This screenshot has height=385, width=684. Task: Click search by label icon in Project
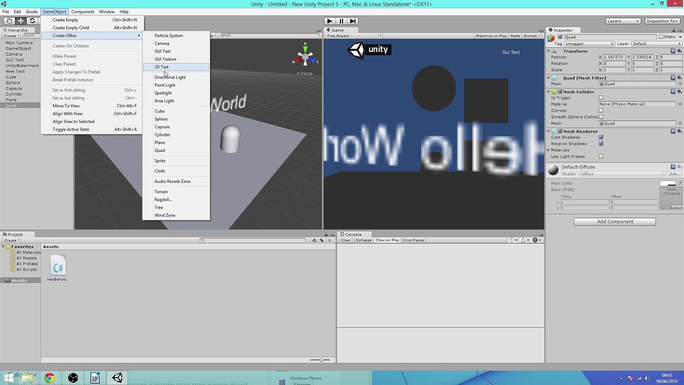[321, 240]
